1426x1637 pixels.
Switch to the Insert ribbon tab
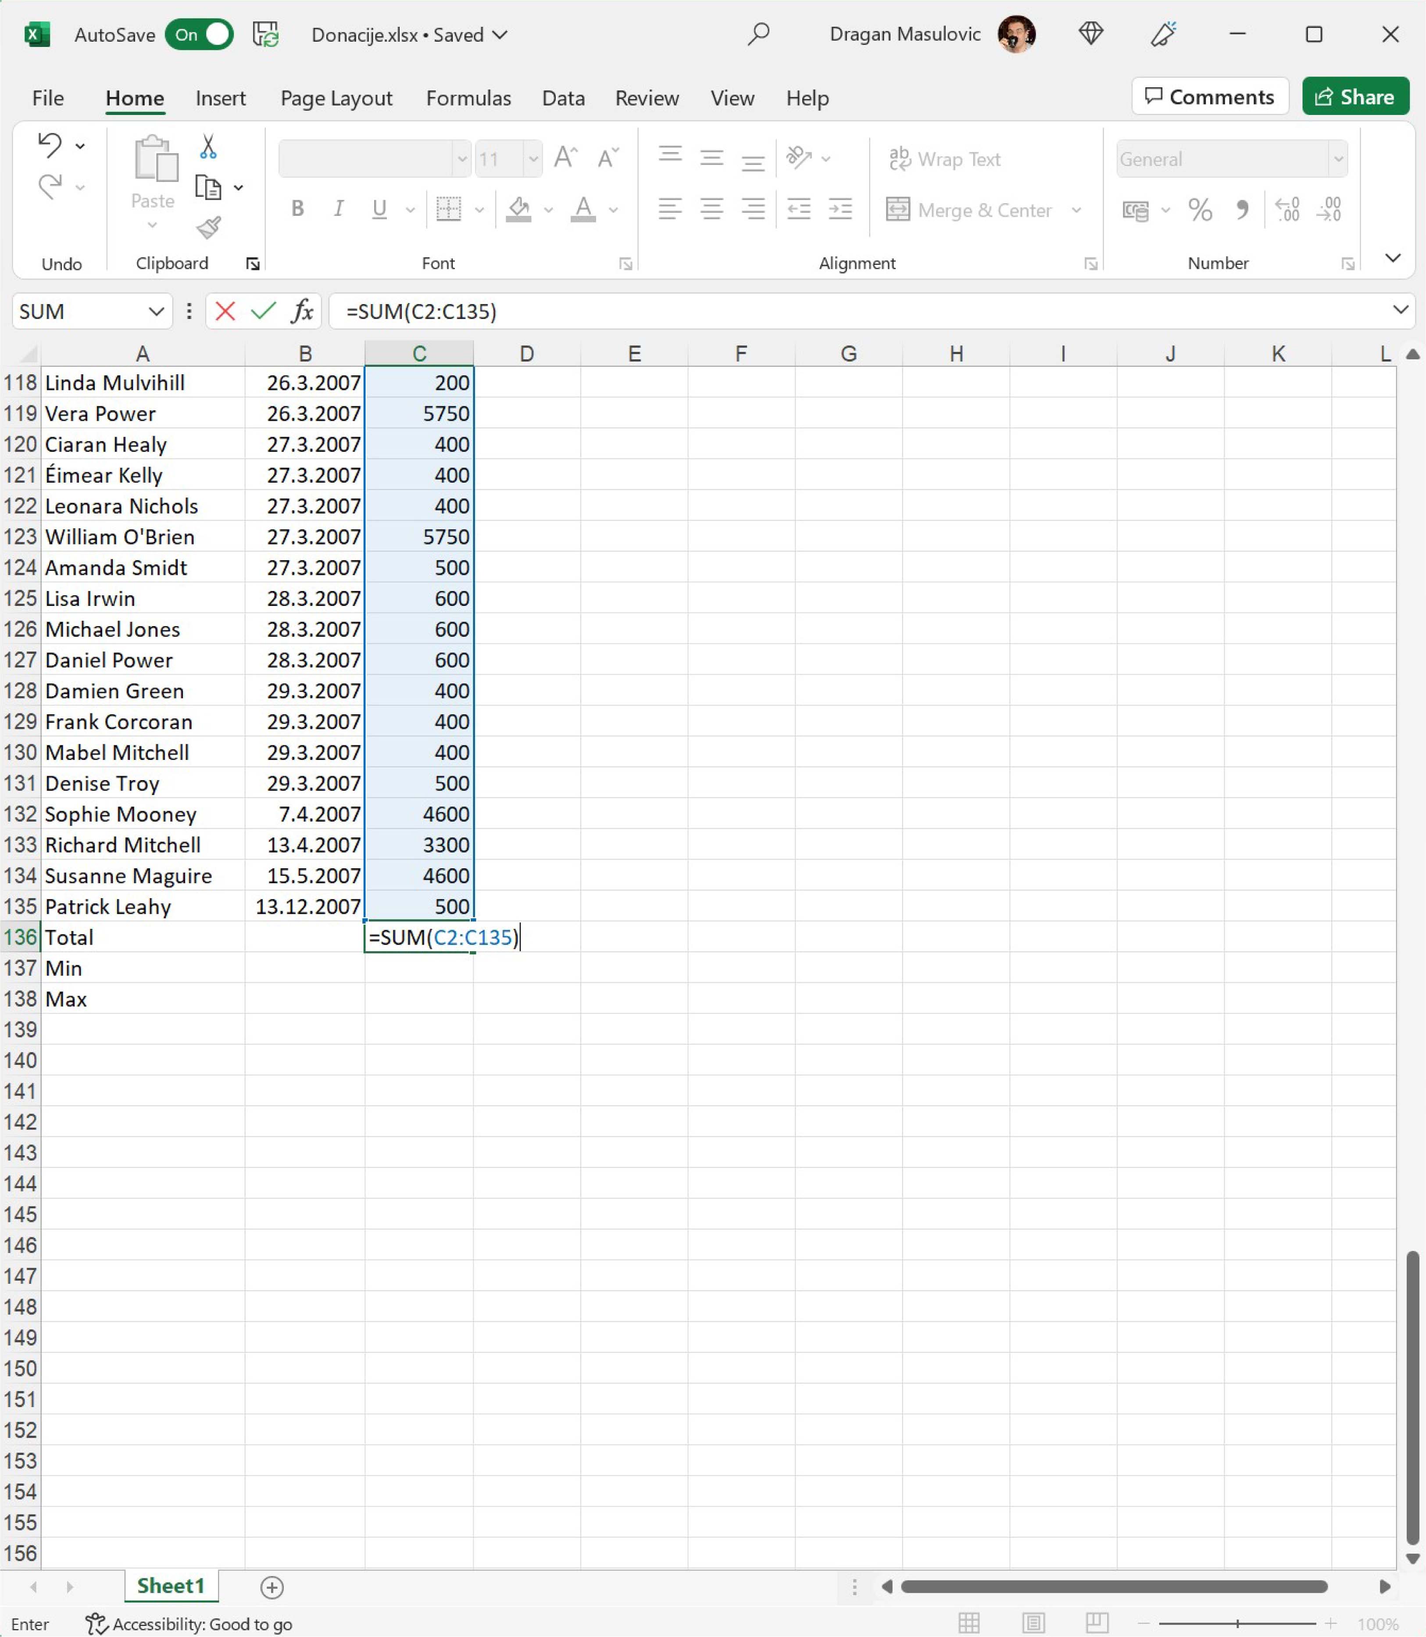point(221,98)
